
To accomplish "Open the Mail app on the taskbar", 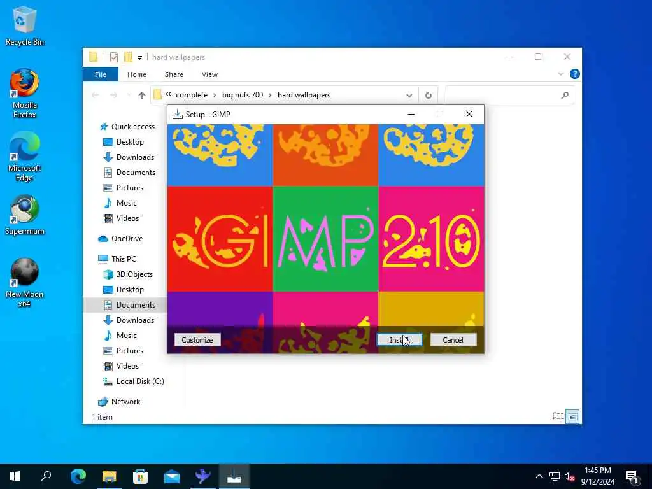I will click(x=172, y=476).
